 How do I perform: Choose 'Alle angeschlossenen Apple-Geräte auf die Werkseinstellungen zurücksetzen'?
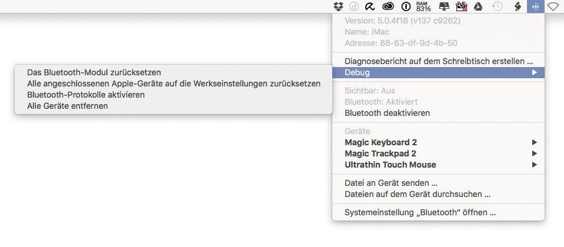pyautogui.click(x=173, y=84)
